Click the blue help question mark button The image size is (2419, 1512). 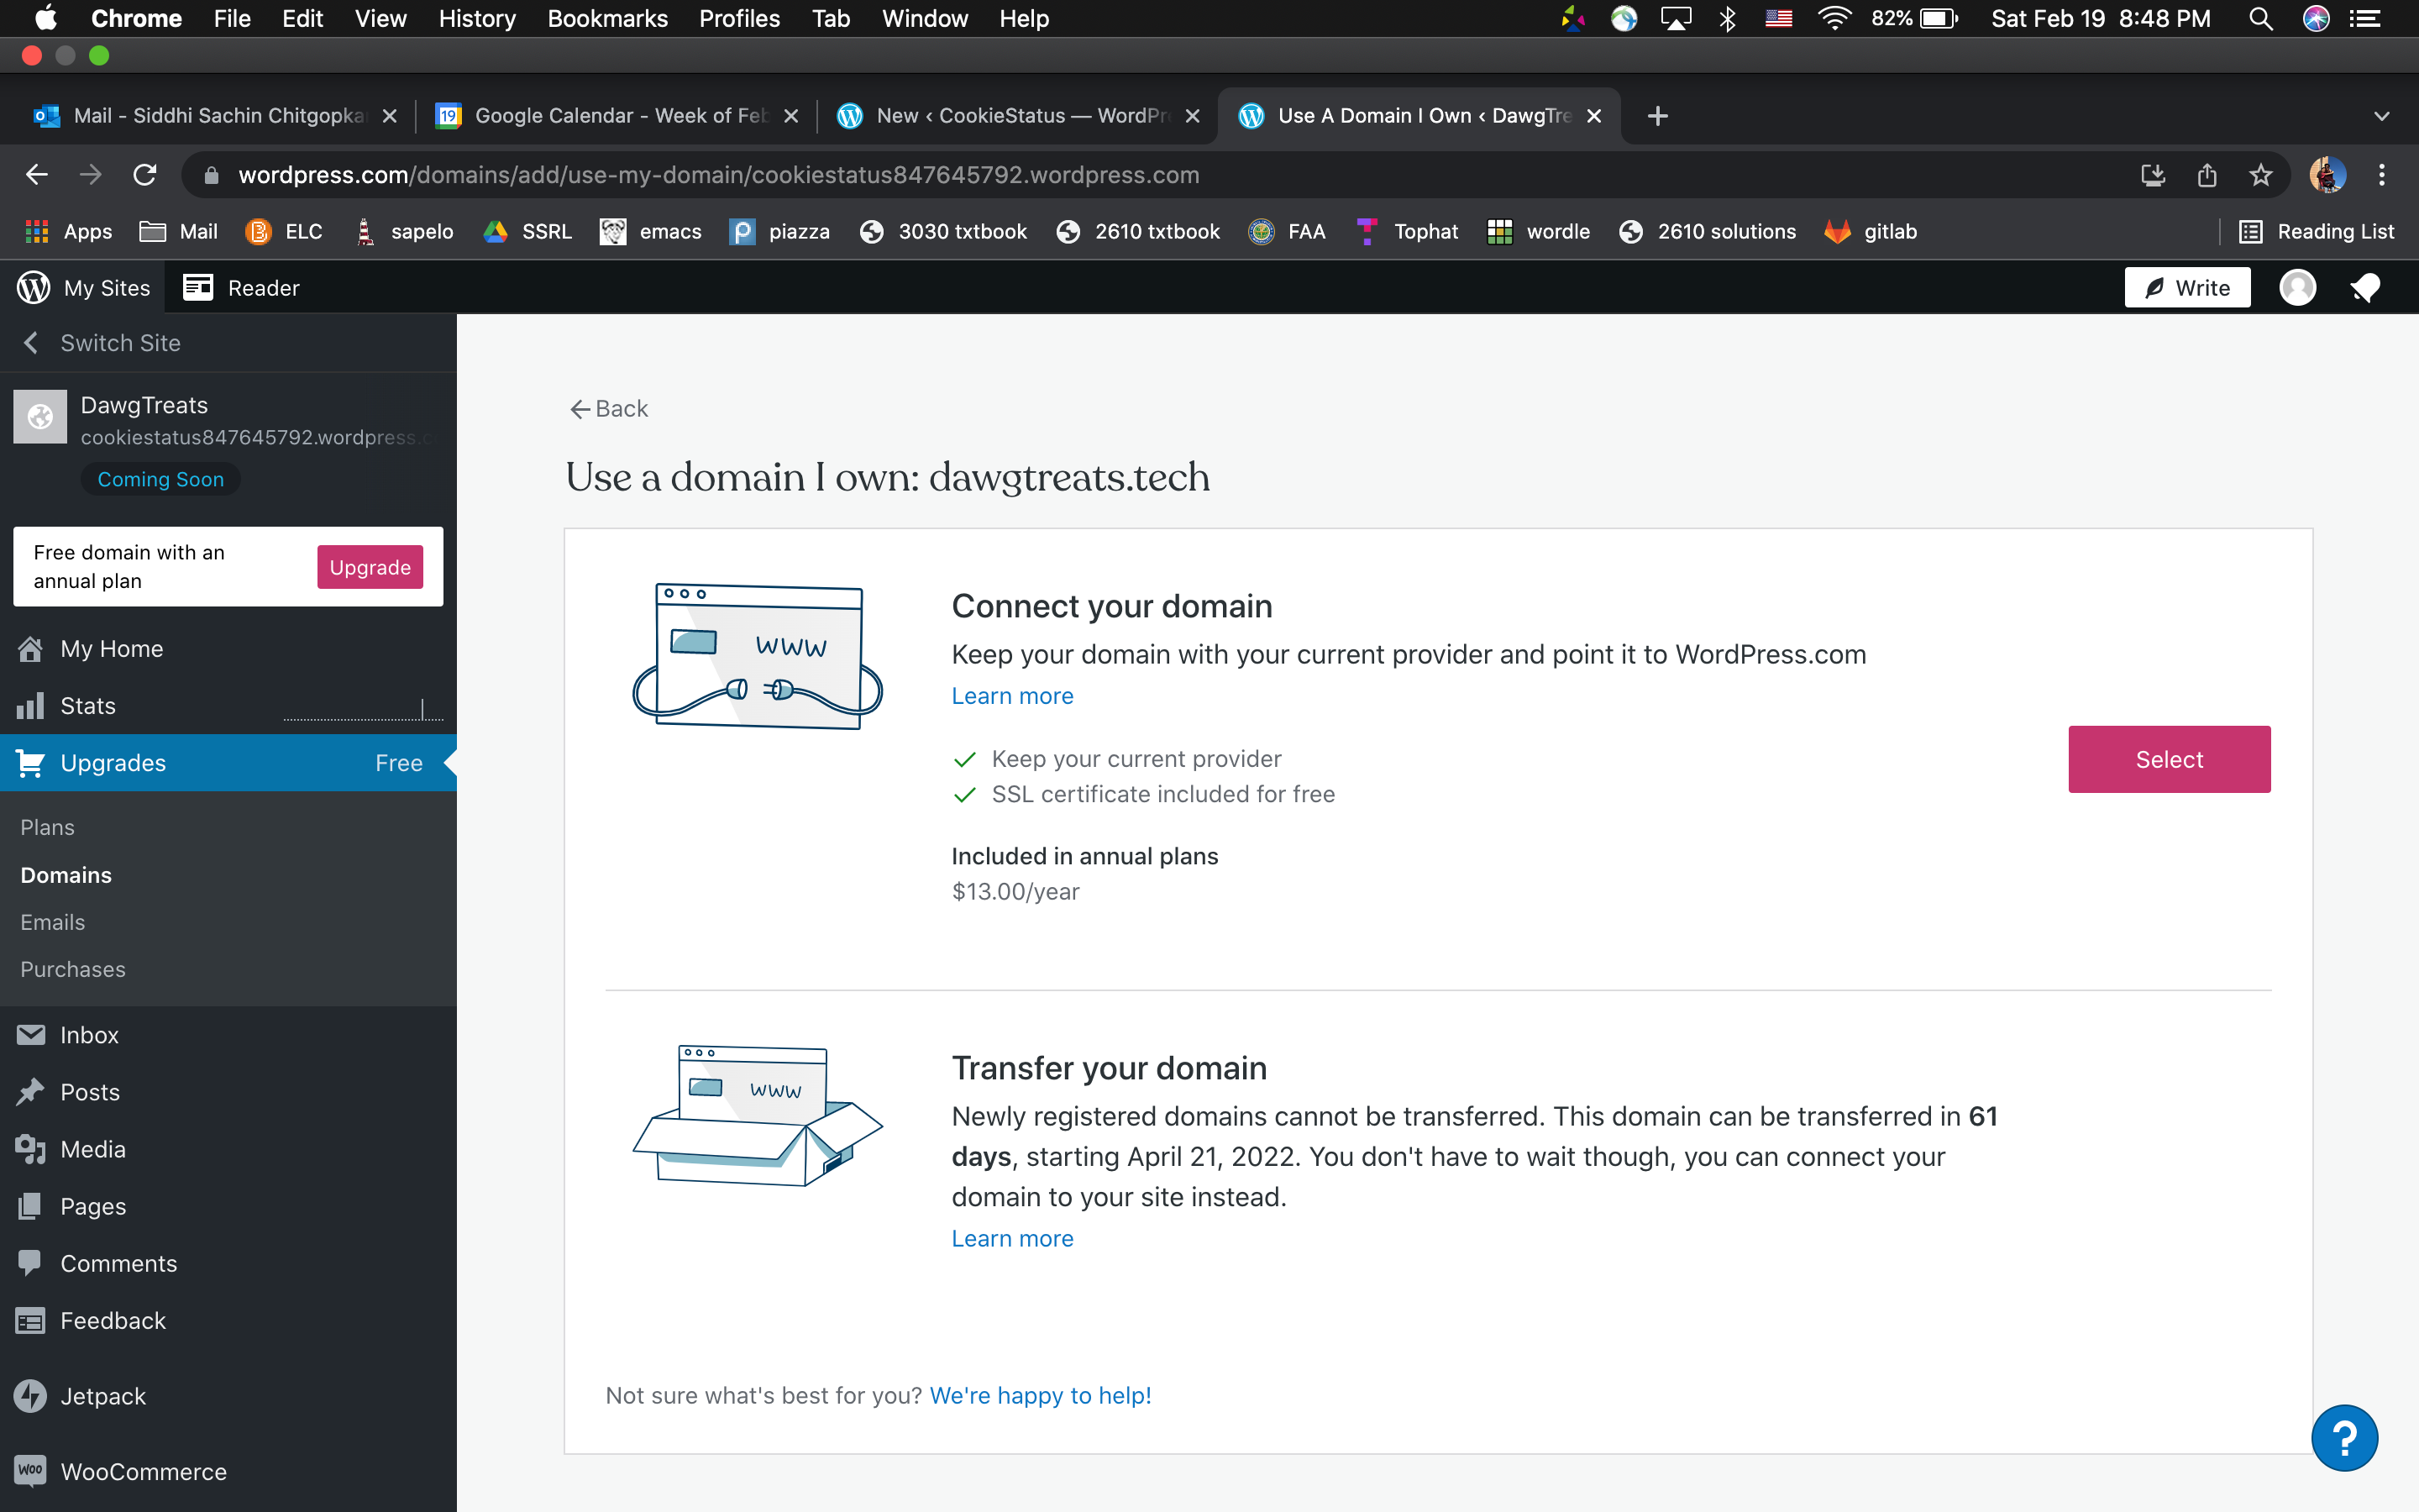click(x=2344, y=1438)
